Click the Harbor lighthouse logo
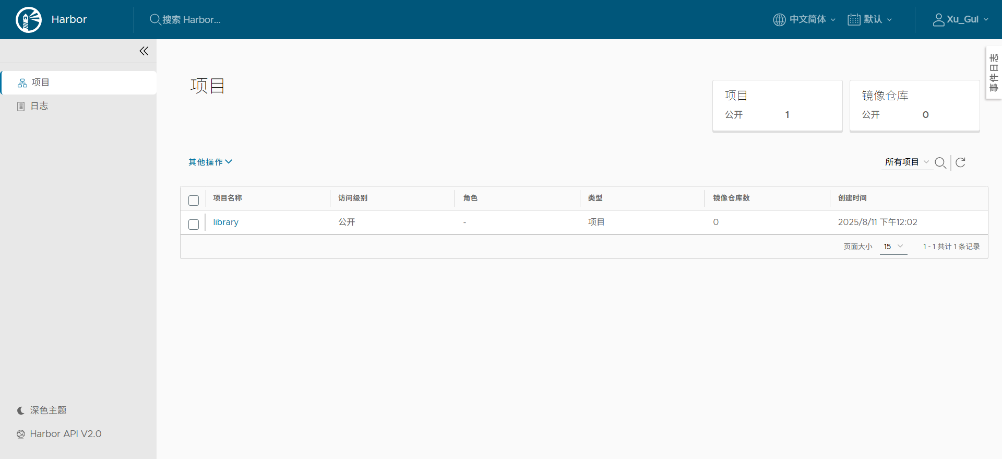 click(29, 20)
